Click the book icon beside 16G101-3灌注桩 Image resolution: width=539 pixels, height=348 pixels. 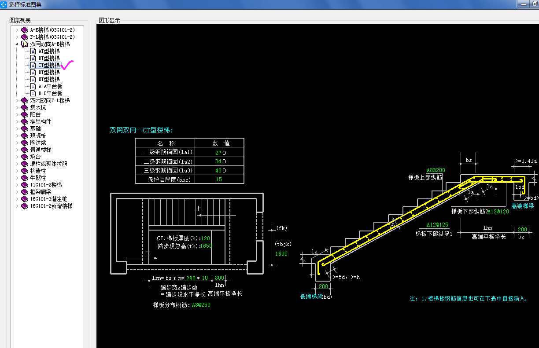click(25, 199)
